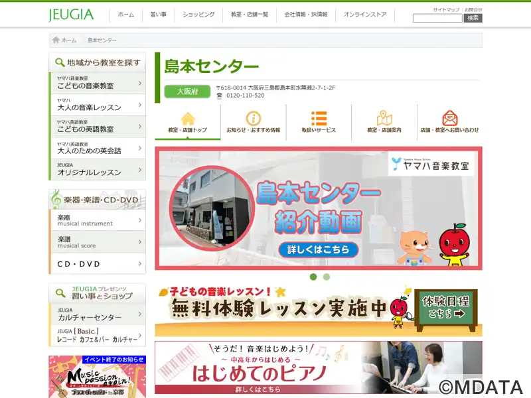The height and width of the screenshot is (398, 531).
Task: Open 大人の音楽レッスン sidebar chevron
Action: click(140, 105)
